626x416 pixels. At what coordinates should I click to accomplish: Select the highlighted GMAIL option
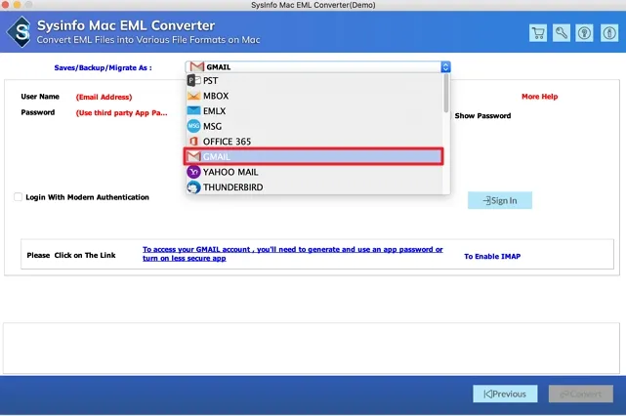click(x=313, y=156)
